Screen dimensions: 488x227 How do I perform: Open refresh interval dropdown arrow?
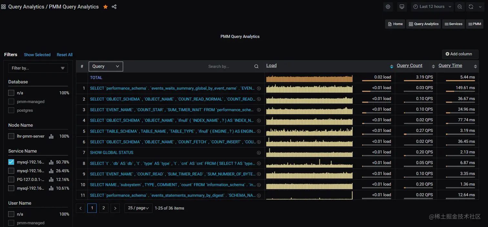pyautogui.click(x=480, y=7)
